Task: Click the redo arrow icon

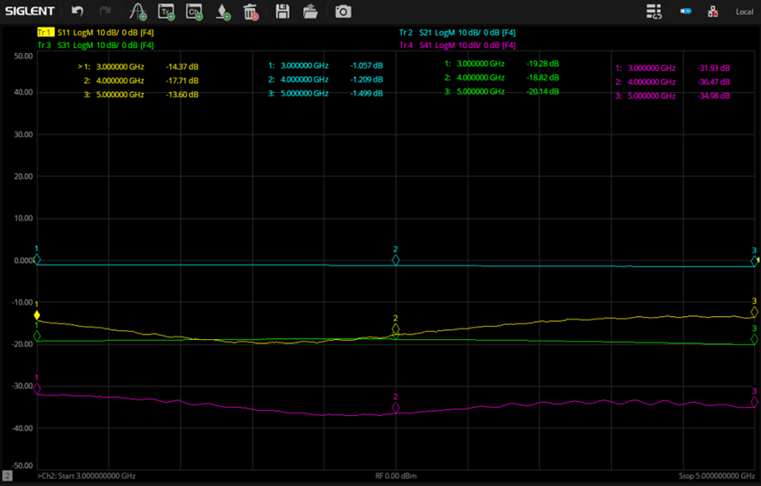Action: pyautogui.click(x=105, y=12)
